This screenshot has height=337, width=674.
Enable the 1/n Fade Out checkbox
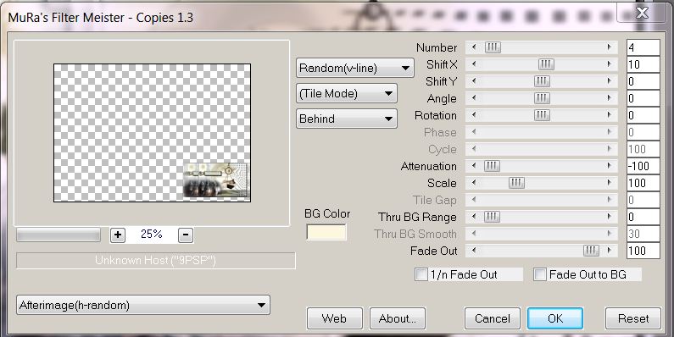421,274
